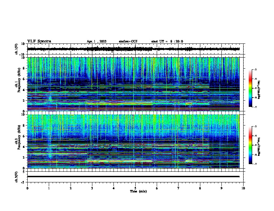Click time axis tick label "6"
274x211 pixels.
pyautogui.click(x=157, y=188)
